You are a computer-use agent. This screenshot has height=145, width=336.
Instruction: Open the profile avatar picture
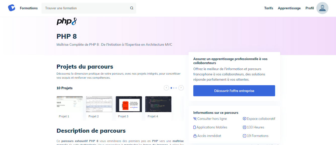(322, 8)
